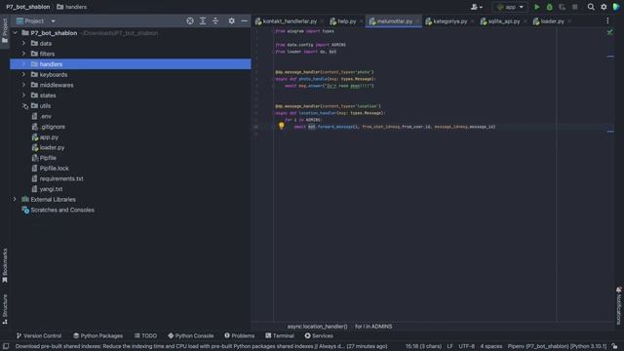Screen dimensions: 624x351
Task: Select loader.py in project tree
Action: click(x=52, y=147)
